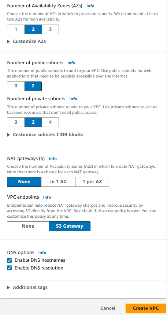Set public subnets to 0
Viewport: 167px width, 315px height.
point(16,86)
